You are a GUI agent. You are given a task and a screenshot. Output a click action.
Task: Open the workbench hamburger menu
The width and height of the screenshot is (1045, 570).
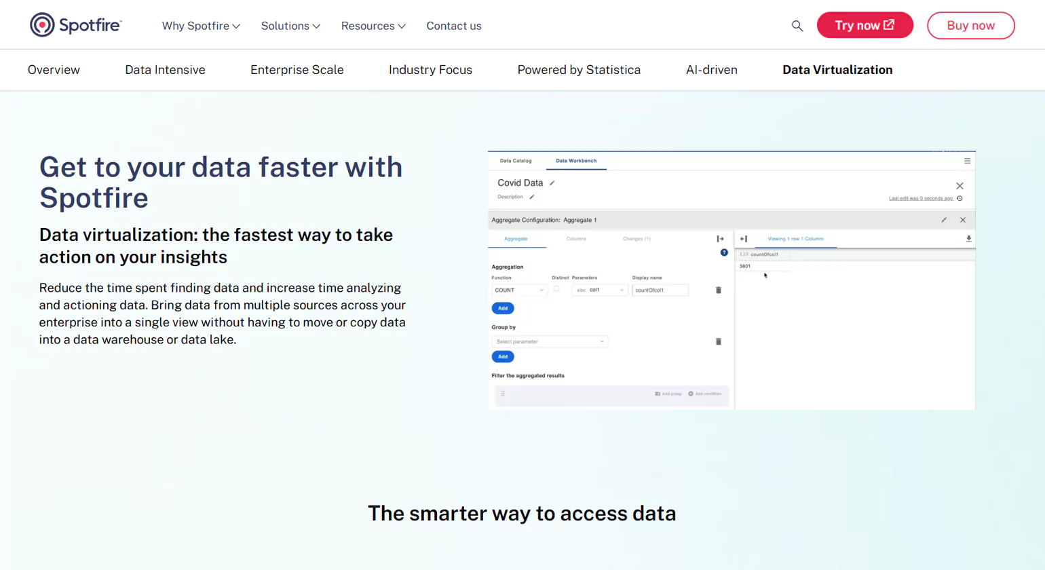[967, 161]
